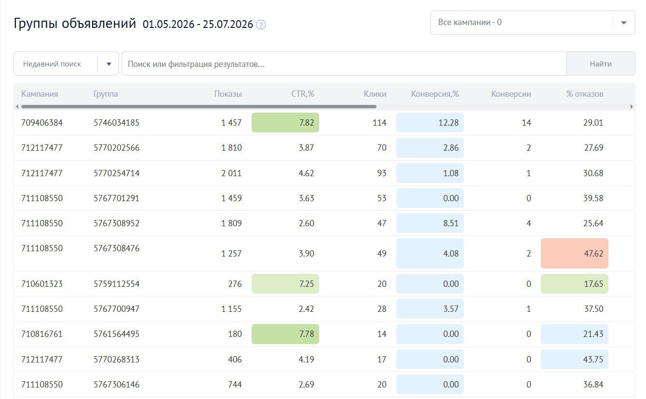
Task: Select group 5770202566 cell
Action: pyautogui.click(x=116, y=148)
